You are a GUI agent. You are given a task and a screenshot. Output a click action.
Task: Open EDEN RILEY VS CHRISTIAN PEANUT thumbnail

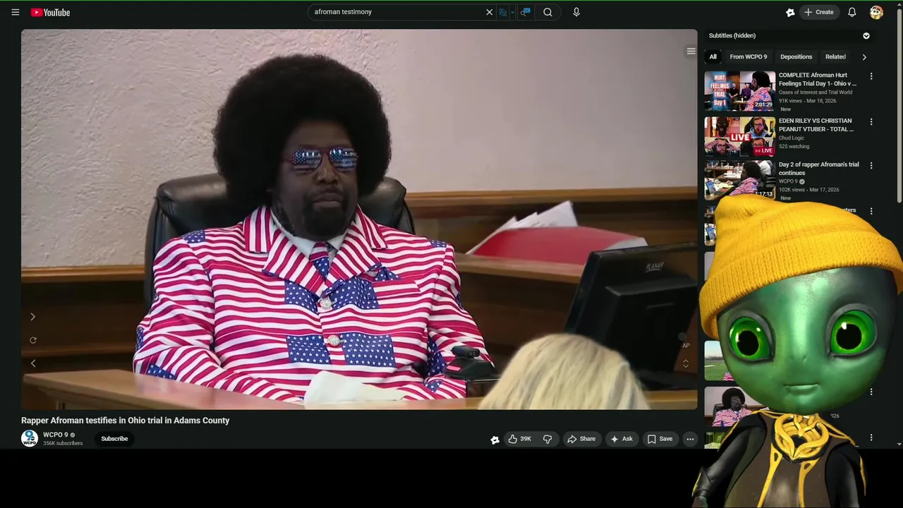point(739,135)
